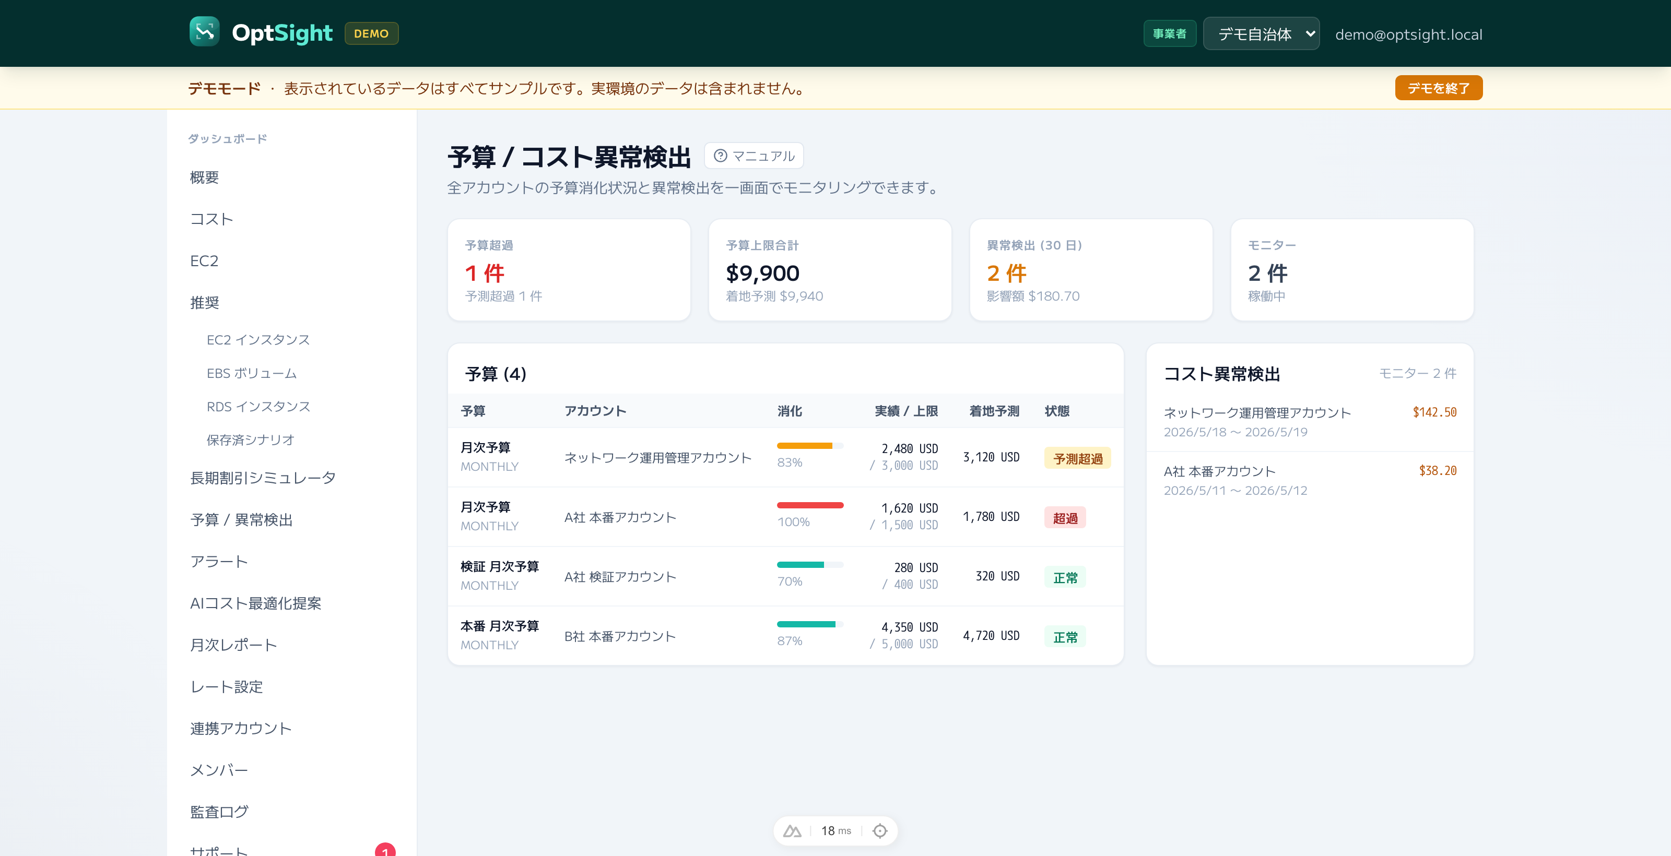Click the OptSight logo icon

(204, 32)
